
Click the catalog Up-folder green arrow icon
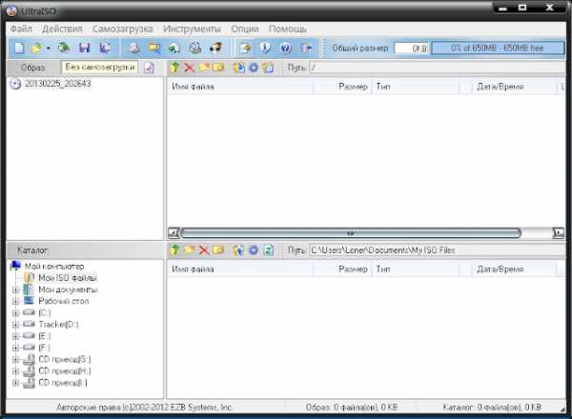[174, 249]
